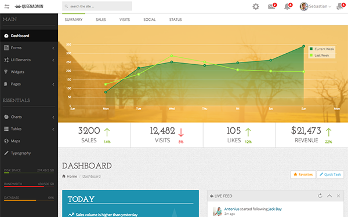Click the Current Week Sunday data point
Screen dimensions: 348x217
click(x=303, y=46)
